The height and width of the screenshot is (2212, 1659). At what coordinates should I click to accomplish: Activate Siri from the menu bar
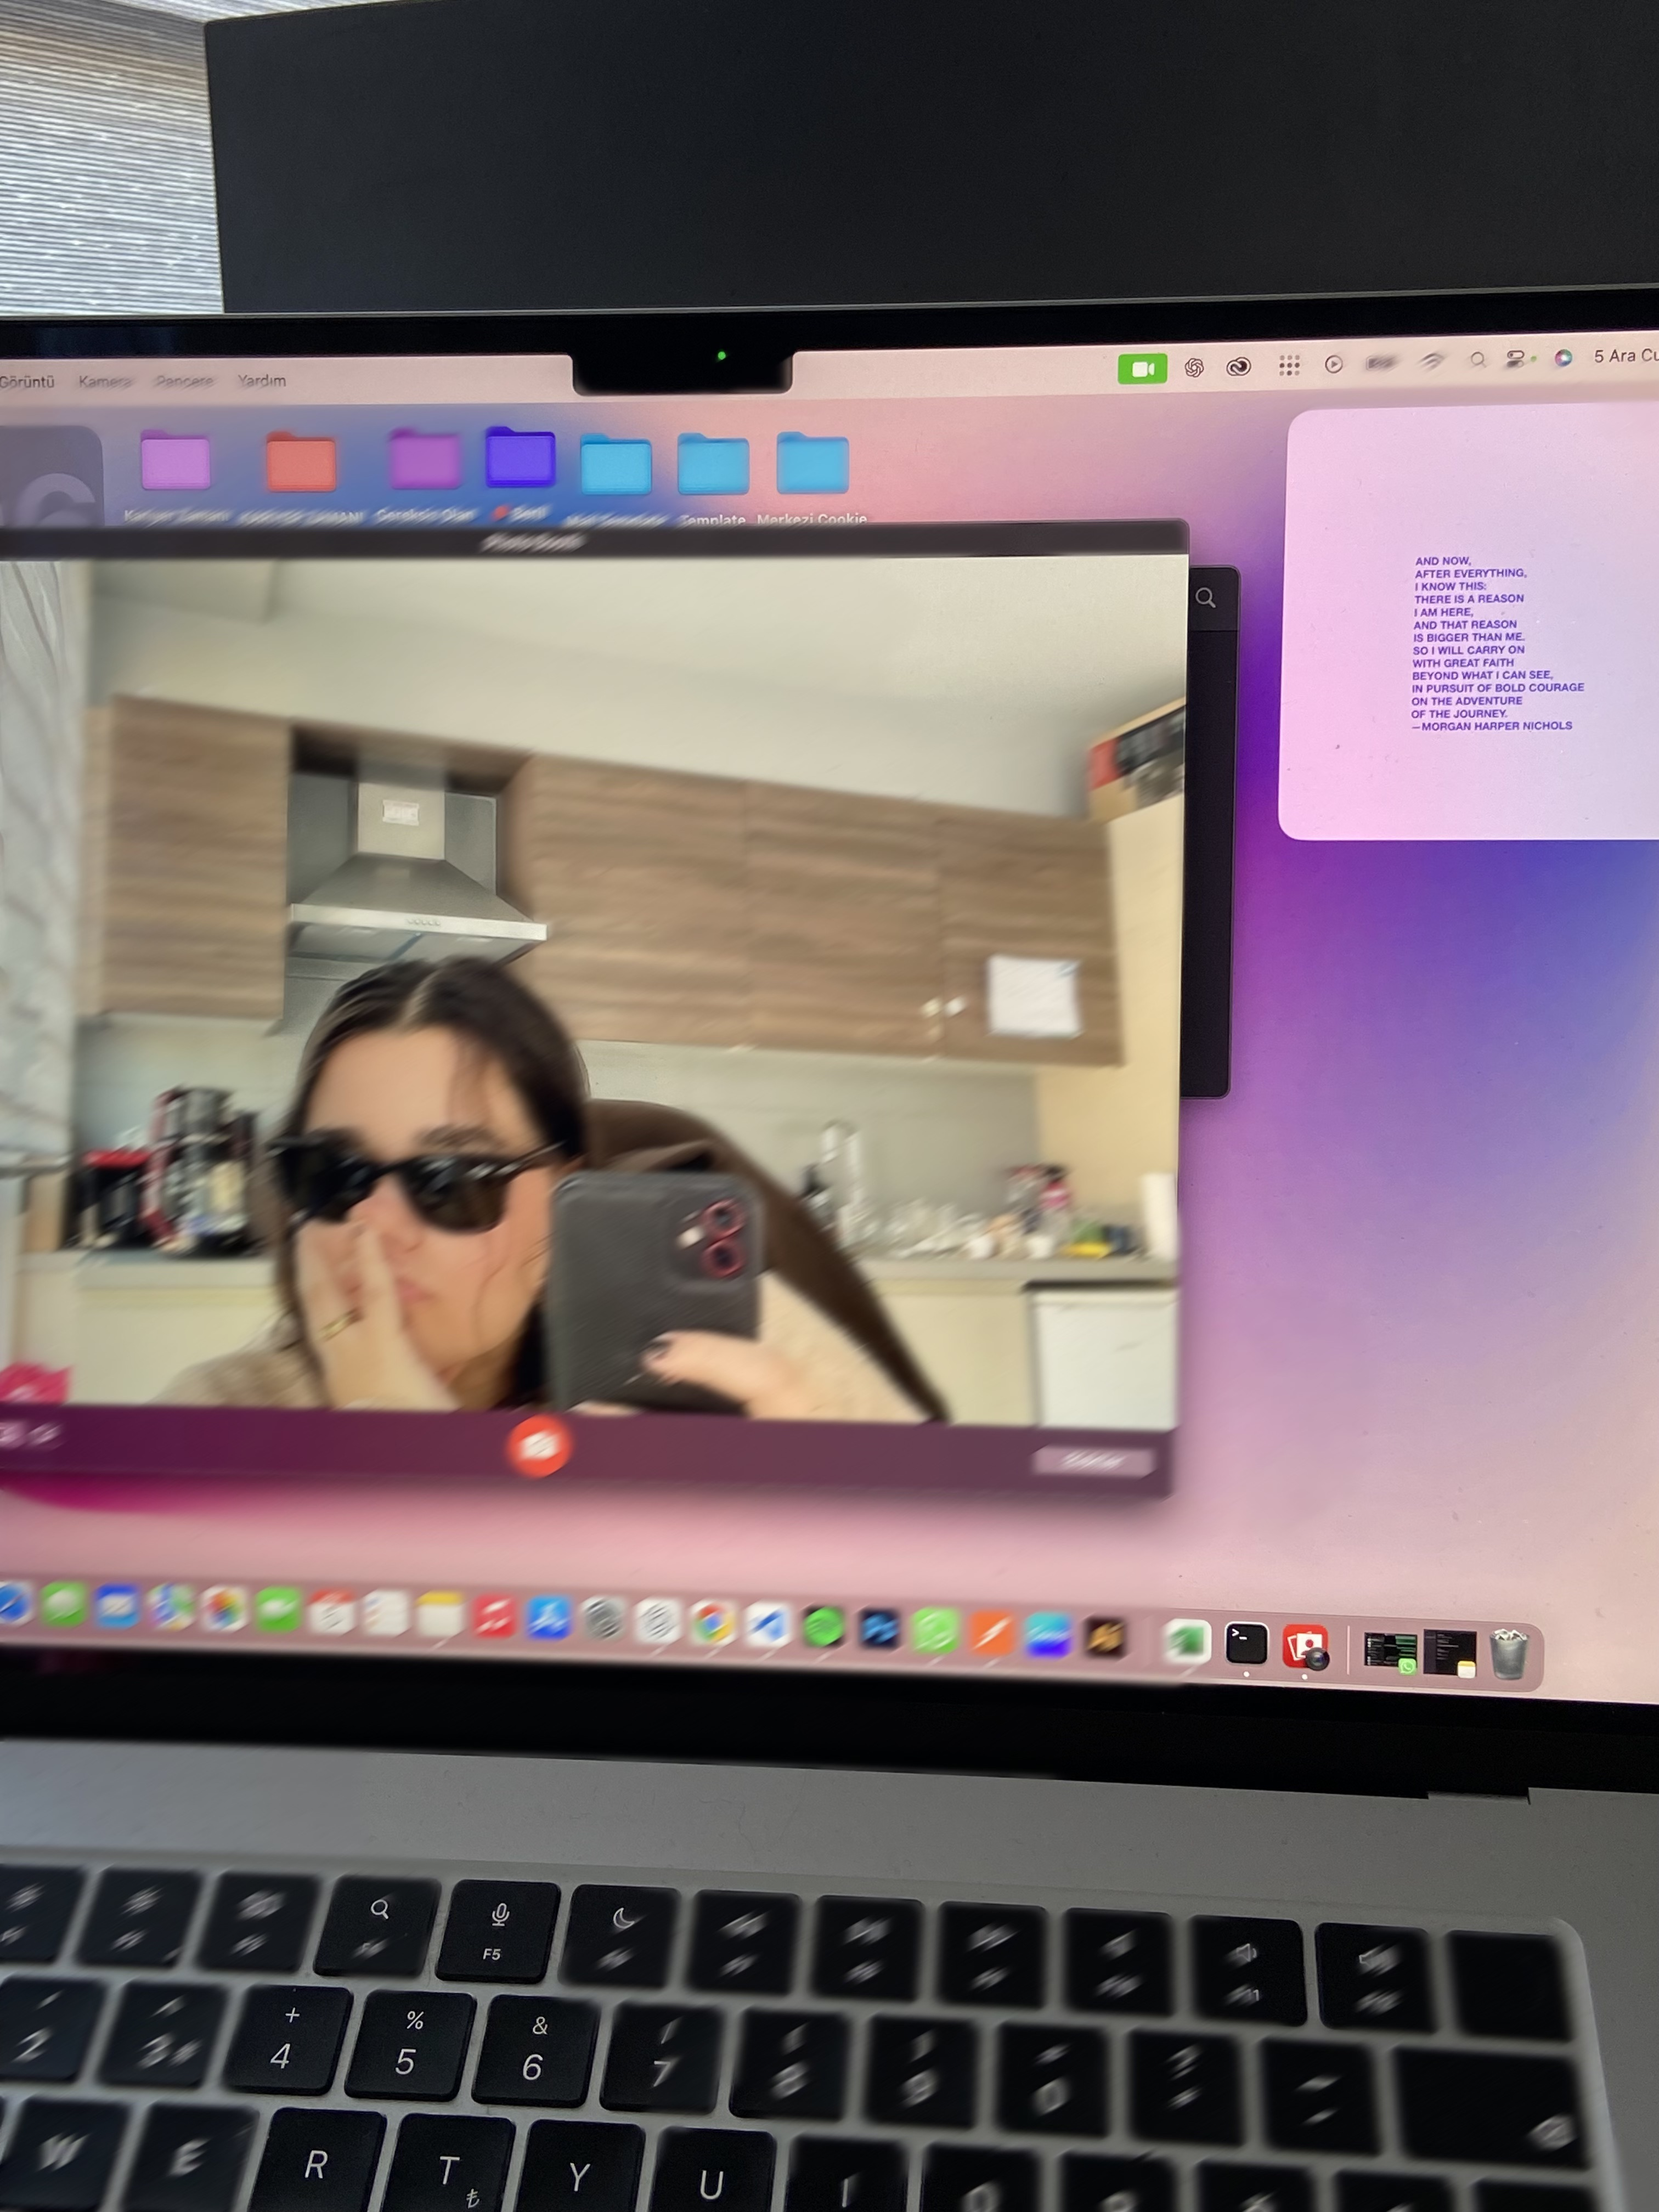[1563, 358]
